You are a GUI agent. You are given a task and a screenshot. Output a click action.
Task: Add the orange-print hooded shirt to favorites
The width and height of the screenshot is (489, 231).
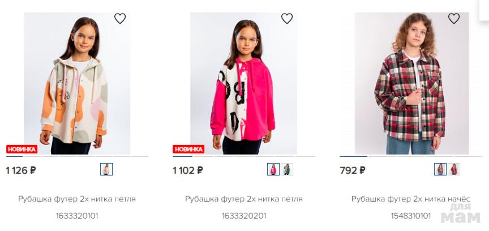pos(120,19)
